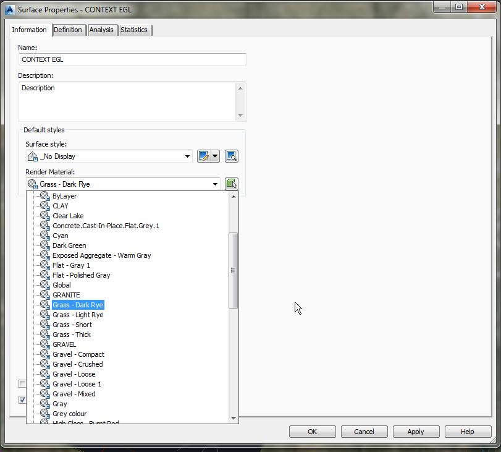The height and width of the screenshot is (452, 501).
Task: Open the Render Material dropdown arrow
Action: click(214, 184)
